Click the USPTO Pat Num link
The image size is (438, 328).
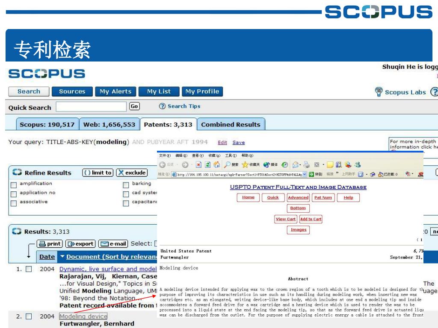[x=323, y=197]
